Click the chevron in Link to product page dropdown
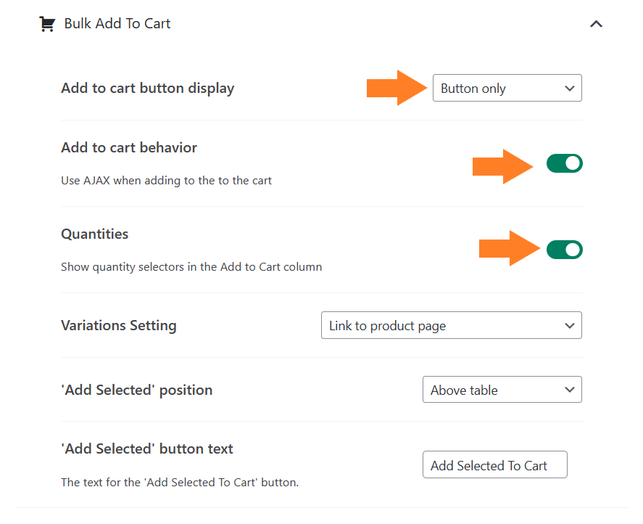The width and height of the screenshot is (643, 524). (569, 326)
